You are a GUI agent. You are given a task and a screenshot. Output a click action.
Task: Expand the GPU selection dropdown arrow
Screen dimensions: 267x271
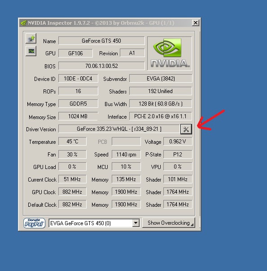[x=136, y=223]
